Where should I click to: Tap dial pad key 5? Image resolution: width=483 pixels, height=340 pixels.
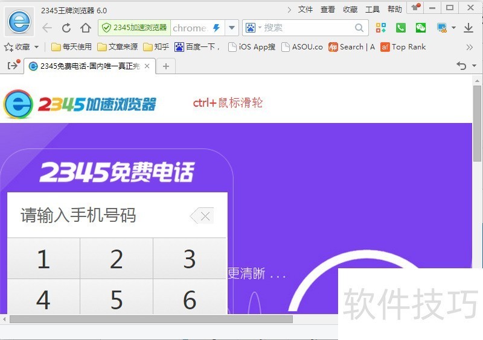(x=117, y=298)
